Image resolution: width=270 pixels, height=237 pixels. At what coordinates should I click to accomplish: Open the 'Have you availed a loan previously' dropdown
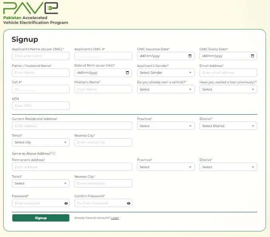(228, 89)
